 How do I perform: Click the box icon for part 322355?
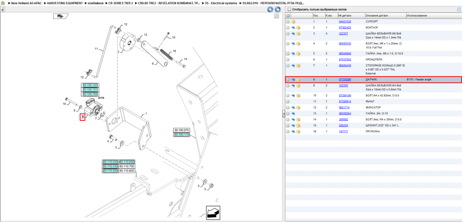point(298,86)
